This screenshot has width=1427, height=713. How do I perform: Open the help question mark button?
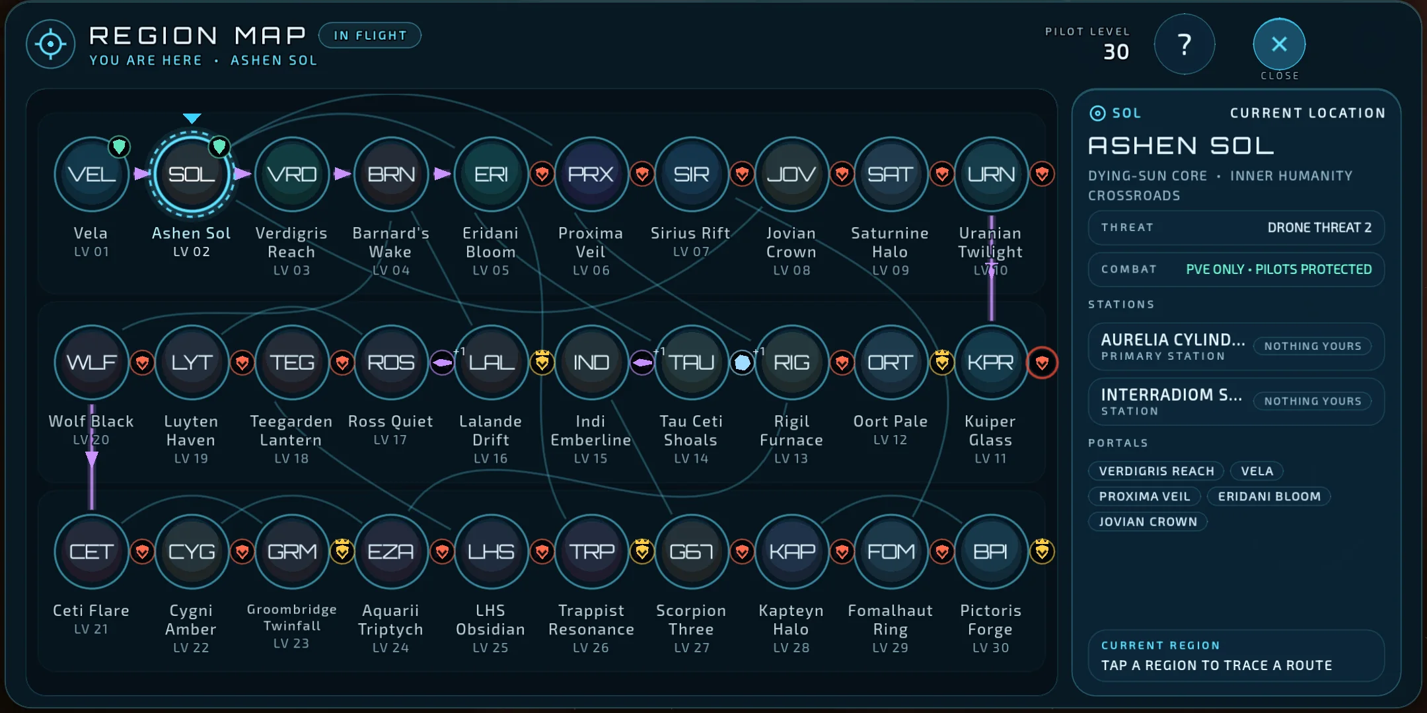pyautogui.click(x=1185, y=44)
